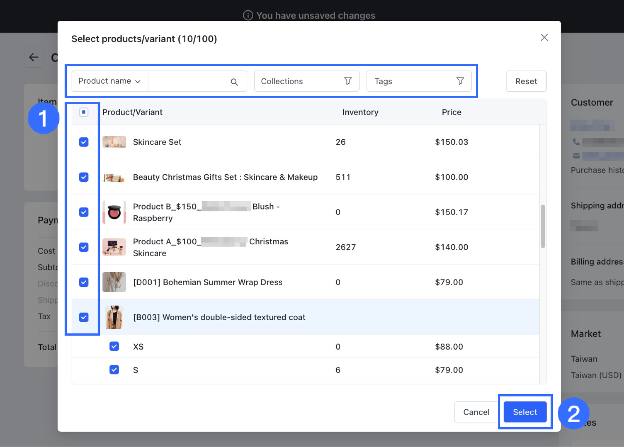The height and width of the screenshot is (447, 624).
Task: Click the back arrow icon
Action: [34, 57]
